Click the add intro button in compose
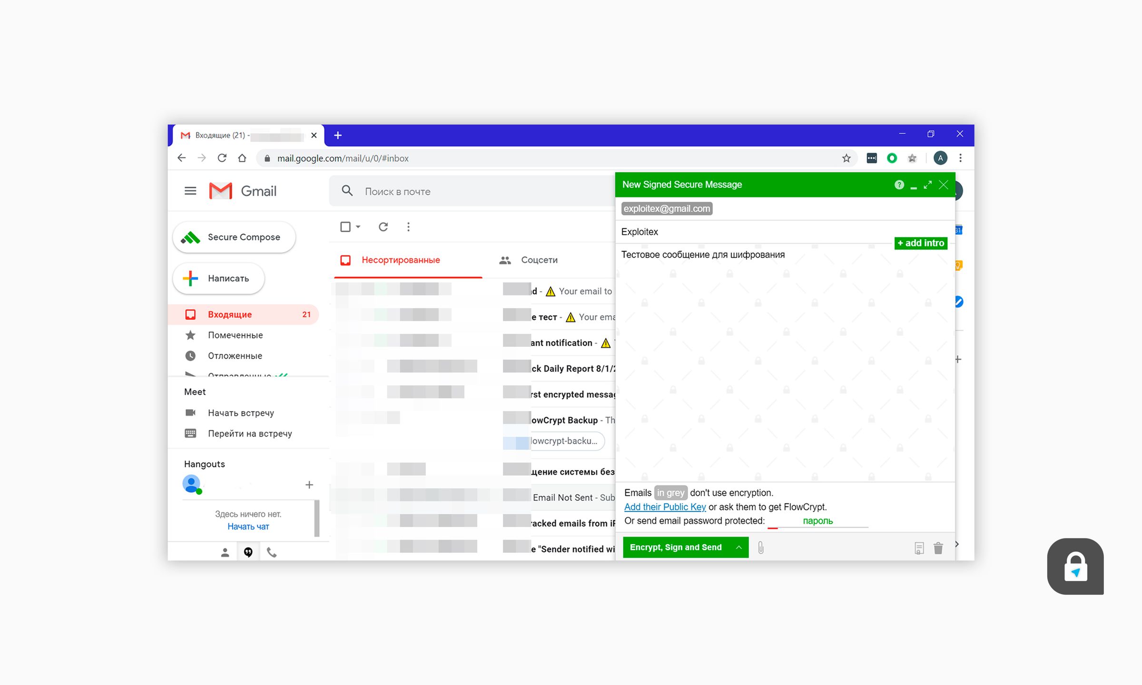Screen dimensions: 1142x685 click(x=919, y=243)
